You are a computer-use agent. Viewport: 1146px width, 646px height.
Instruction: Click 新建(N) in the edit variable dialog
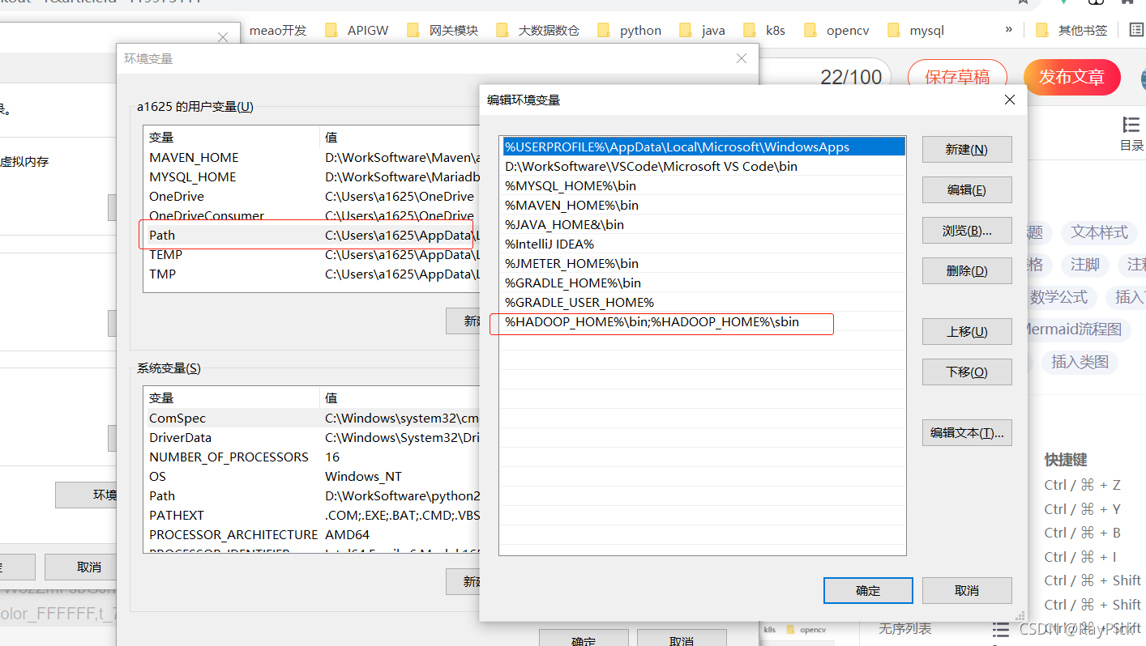pos(966,150)
